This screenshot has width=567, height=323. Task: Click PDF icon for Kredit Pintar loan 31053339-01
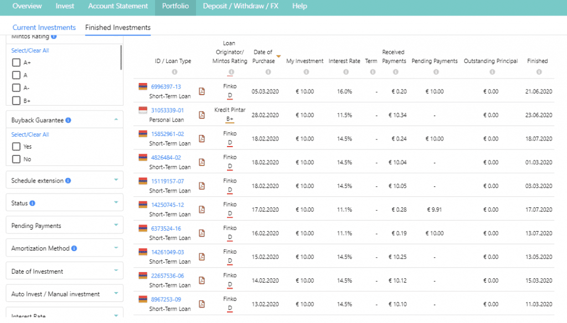click(202, 115)
